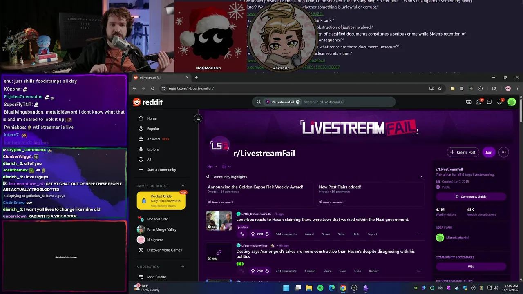The width and height of the screenshot is (523, 294).
Task: Open the Chrome extensions puzzle icon
Action: click(481, 89)
